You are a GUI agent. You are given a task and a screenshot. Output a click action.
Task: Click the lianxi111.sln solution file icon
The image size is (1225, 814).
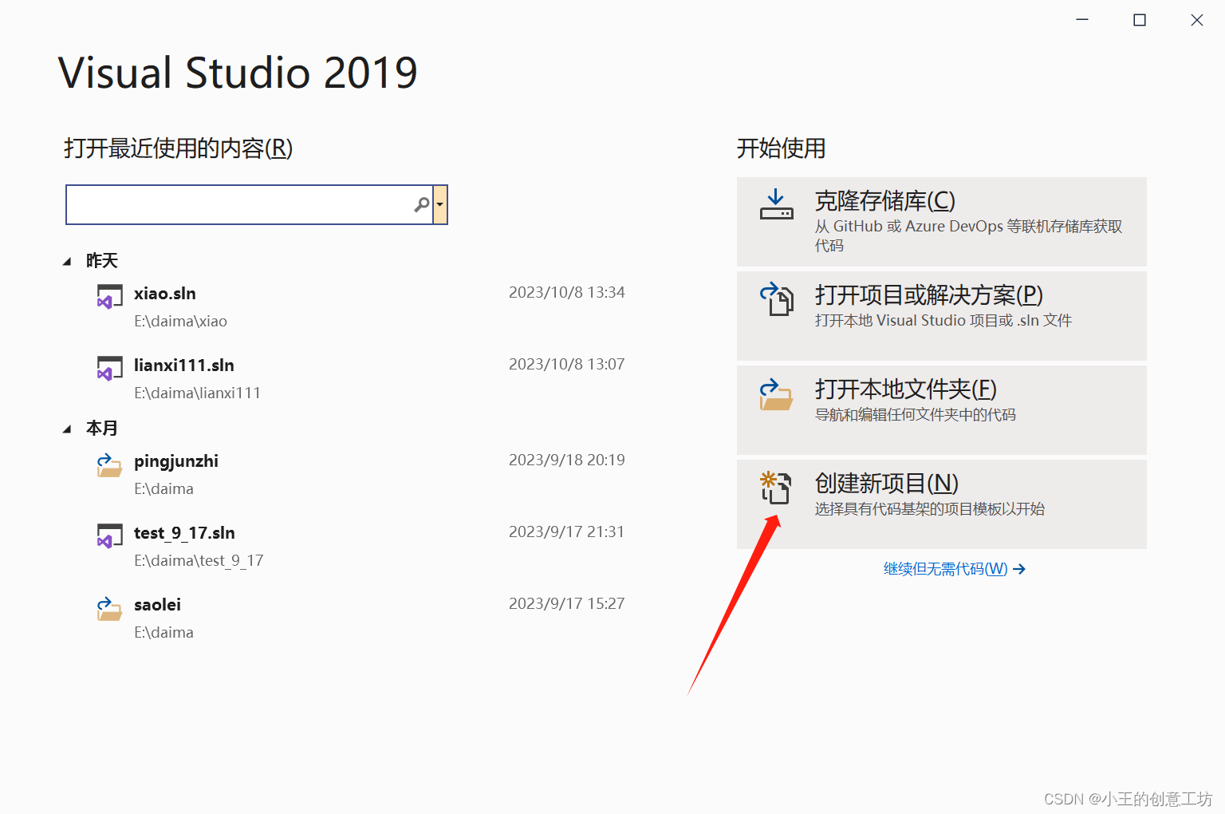pos(109,368)
